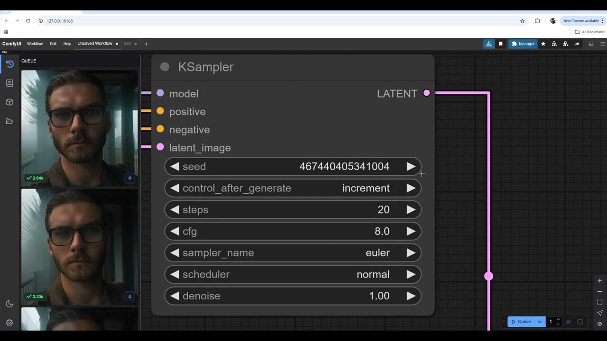607x341 pixels.
Task: Open the Help menu
Action: 67,44
